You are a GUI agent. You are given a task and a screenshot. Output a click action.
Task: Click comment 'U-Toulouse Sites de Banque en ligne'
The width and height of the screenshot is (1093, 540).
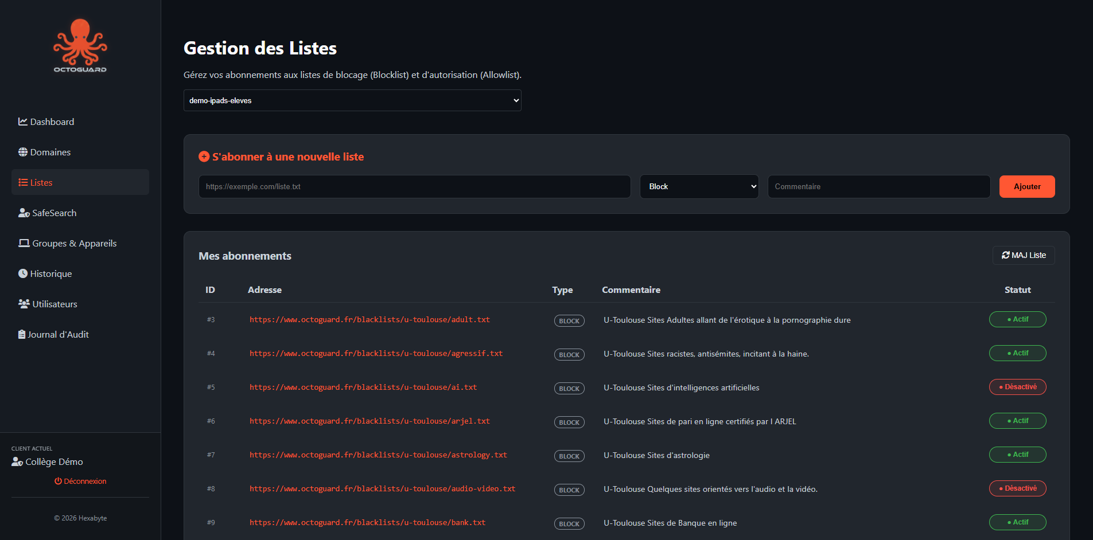670,523
